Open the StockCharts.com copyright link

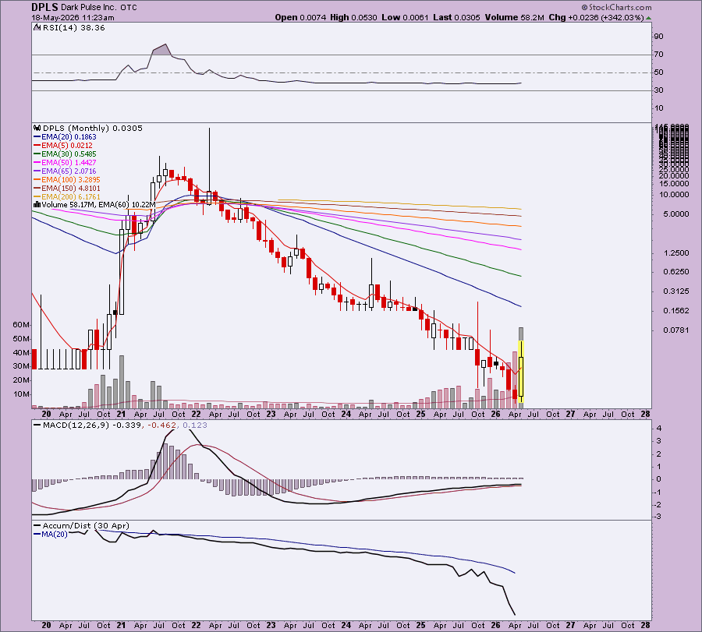click(x=616, y=7)
